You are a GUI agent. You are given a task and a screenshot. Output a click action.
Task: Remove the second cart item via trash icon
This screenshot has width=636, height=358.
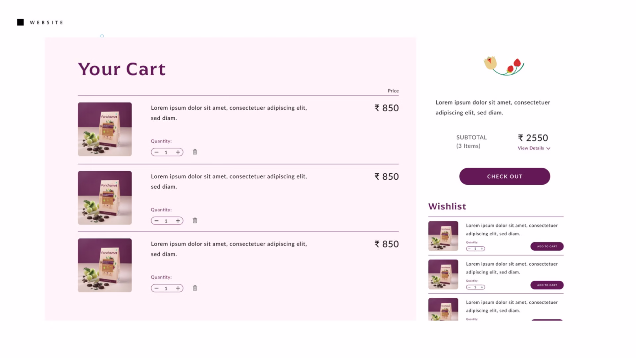(x=195, y=220)
